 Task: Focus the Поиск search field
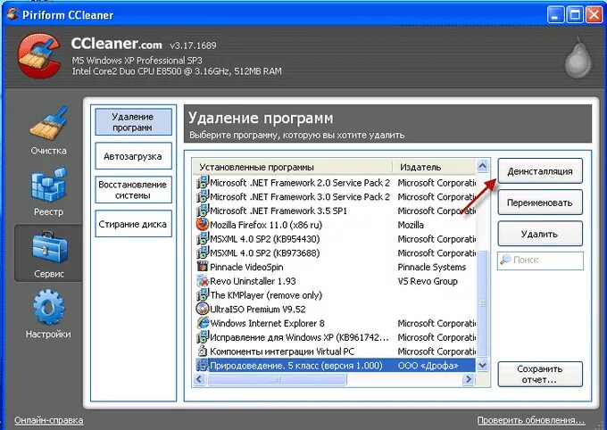(x=540, y=260)
